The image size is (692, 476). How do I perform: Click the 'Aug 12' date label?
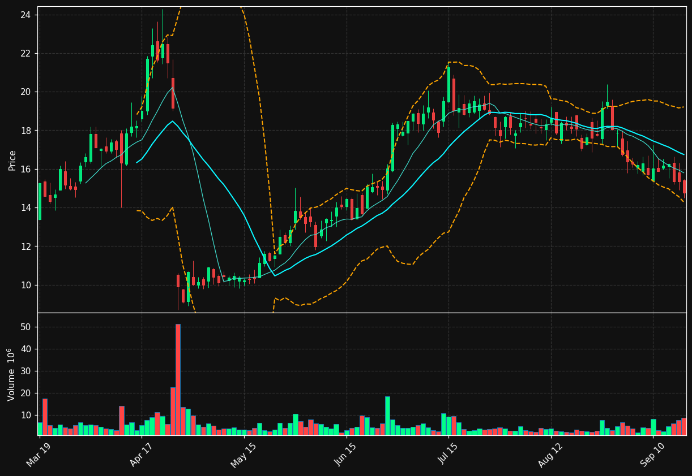[549, 454]
